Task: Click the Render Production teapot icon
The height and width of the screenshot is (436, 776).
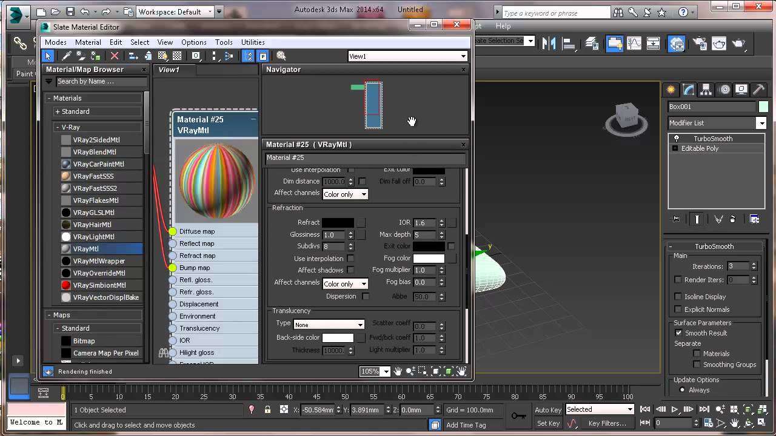Action: [x=738, y=43]
